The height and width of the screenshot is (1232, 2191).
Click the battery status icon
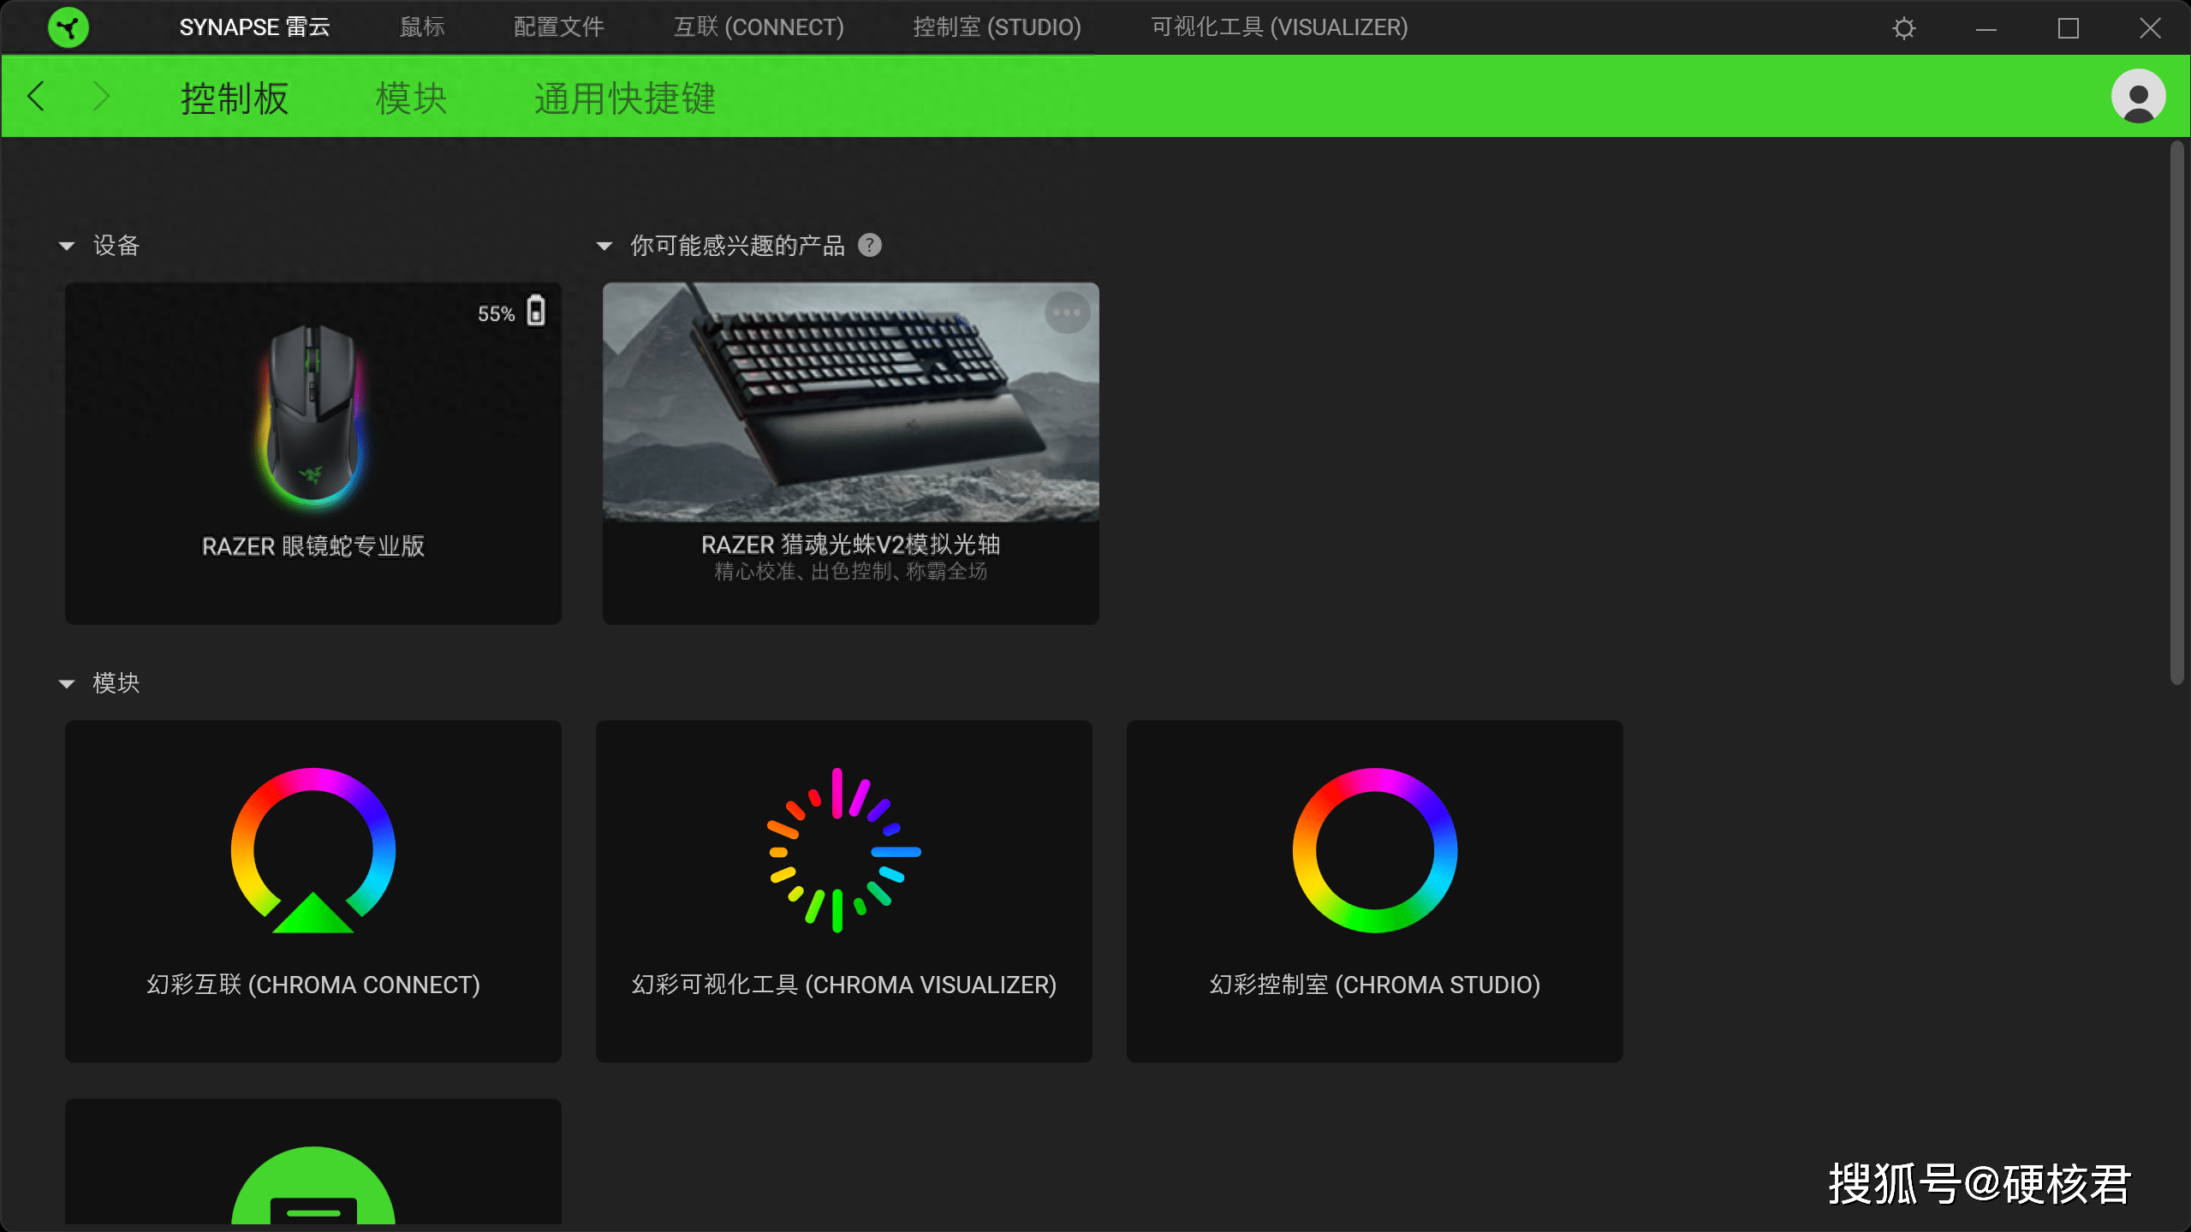coord(536,310)
